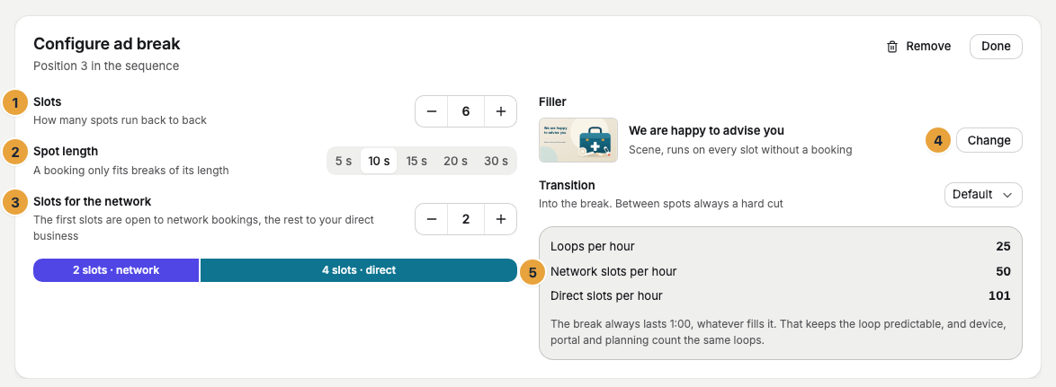The height and width of the screenshot is (387, 1056).
Task: Click the filler scene thumbnail
Action: pos(577,140)
